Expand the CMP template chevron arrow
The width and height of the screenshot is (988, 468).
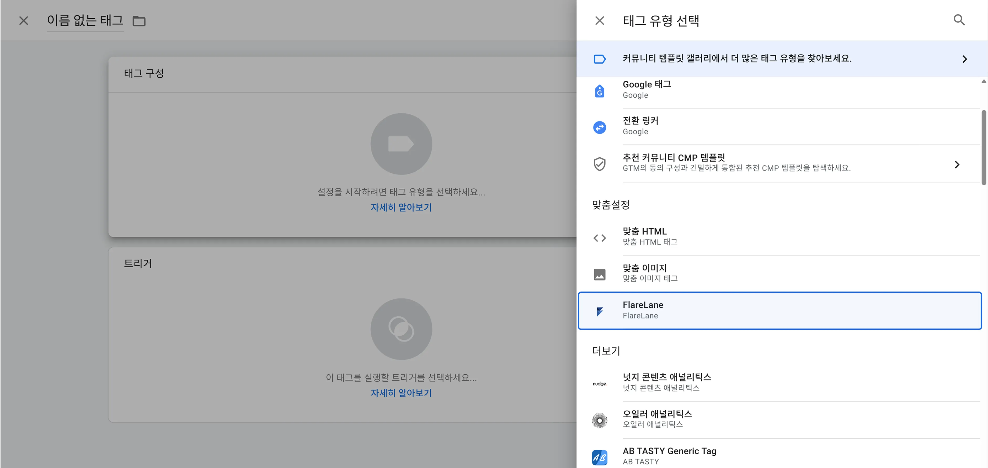[957, 164]
